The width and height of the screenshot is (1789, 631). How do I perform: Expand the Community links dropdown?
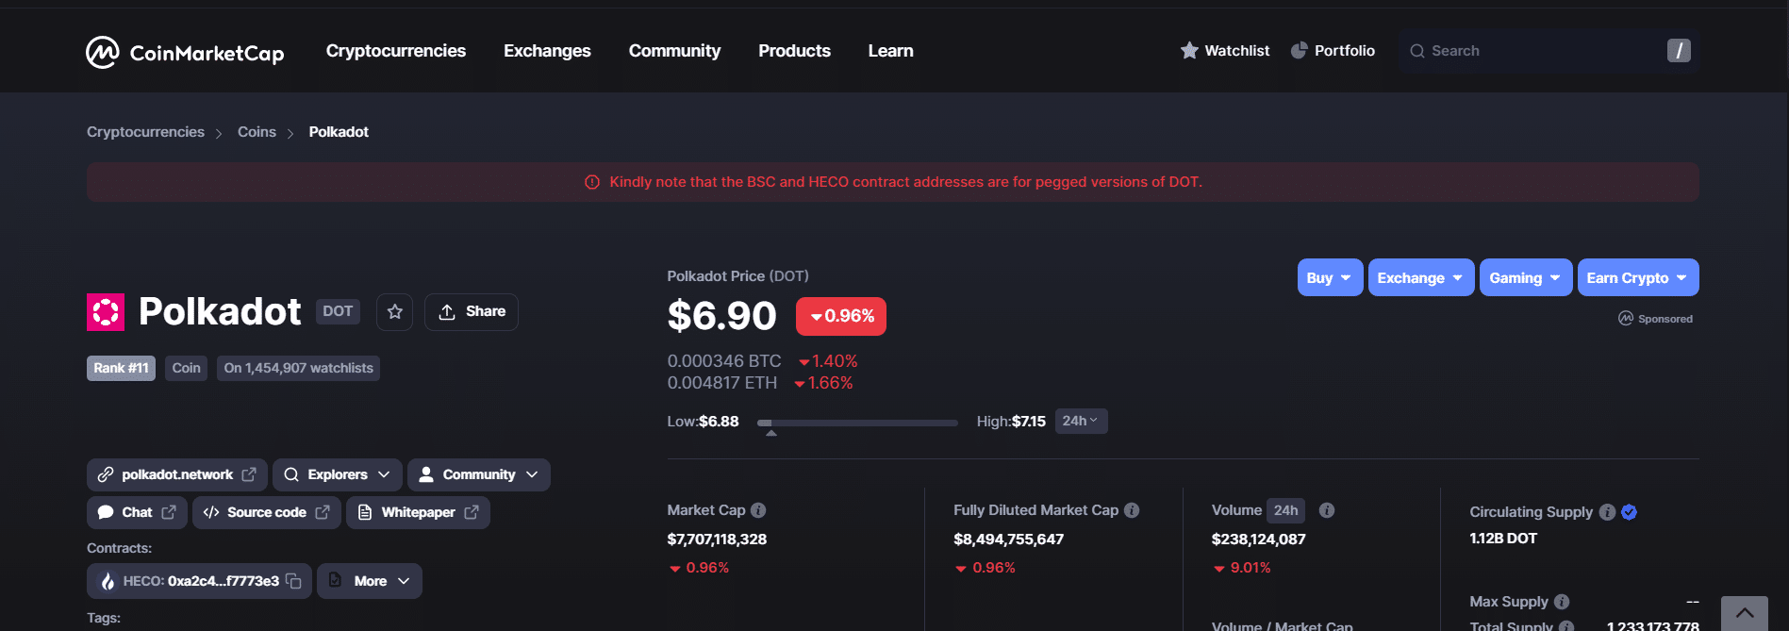click(479, 474)
